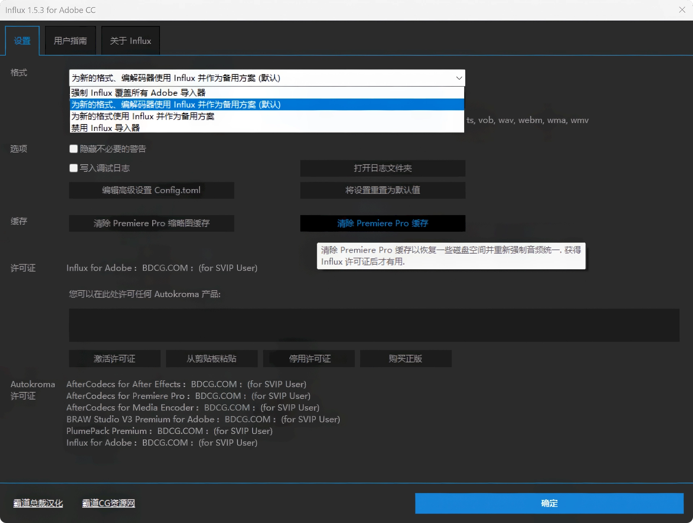
Task: Open the 关于 Influx tab
Action: (130, 41)
